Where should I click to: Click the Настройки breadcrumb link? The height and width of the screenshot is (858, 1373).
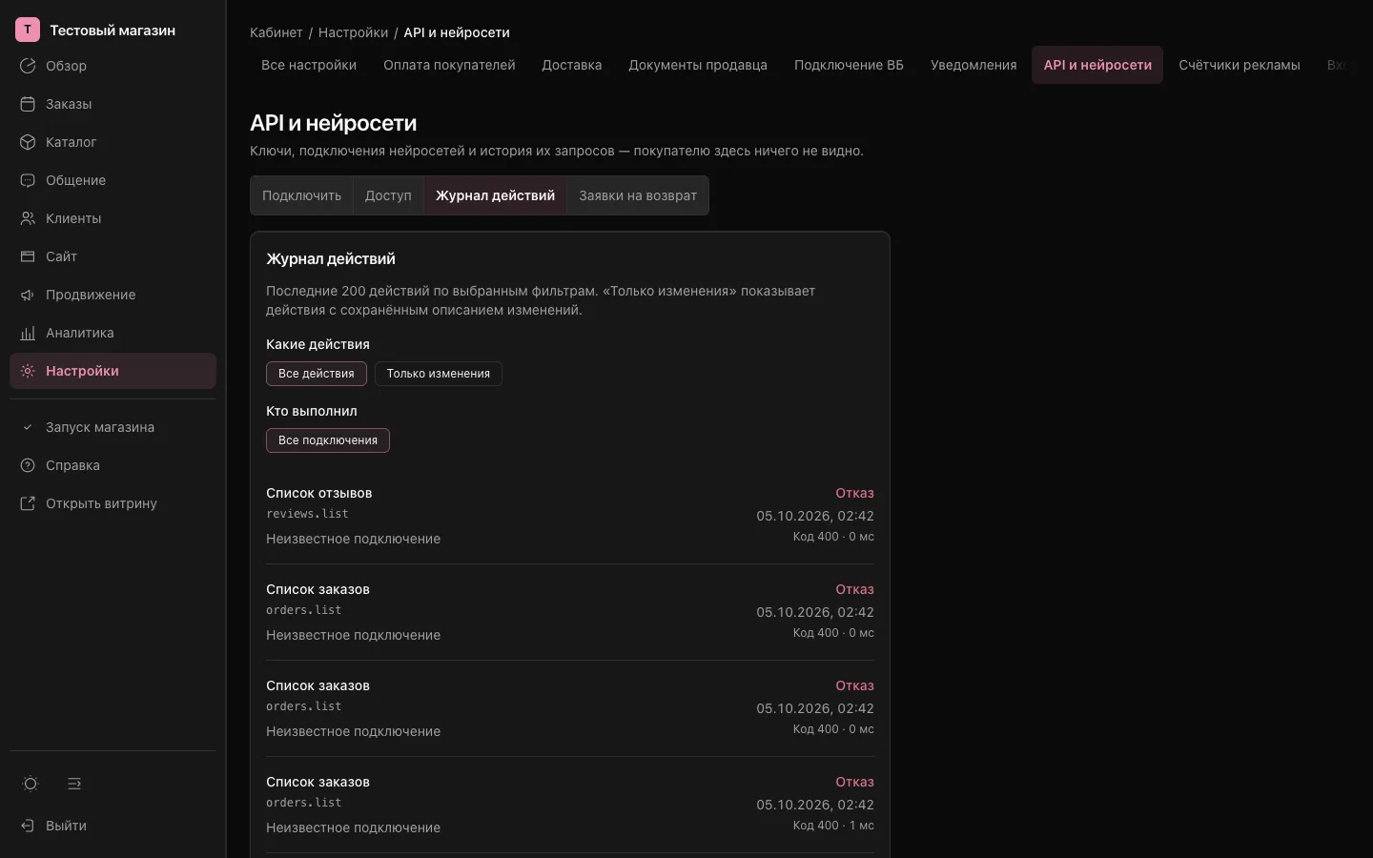353,32
